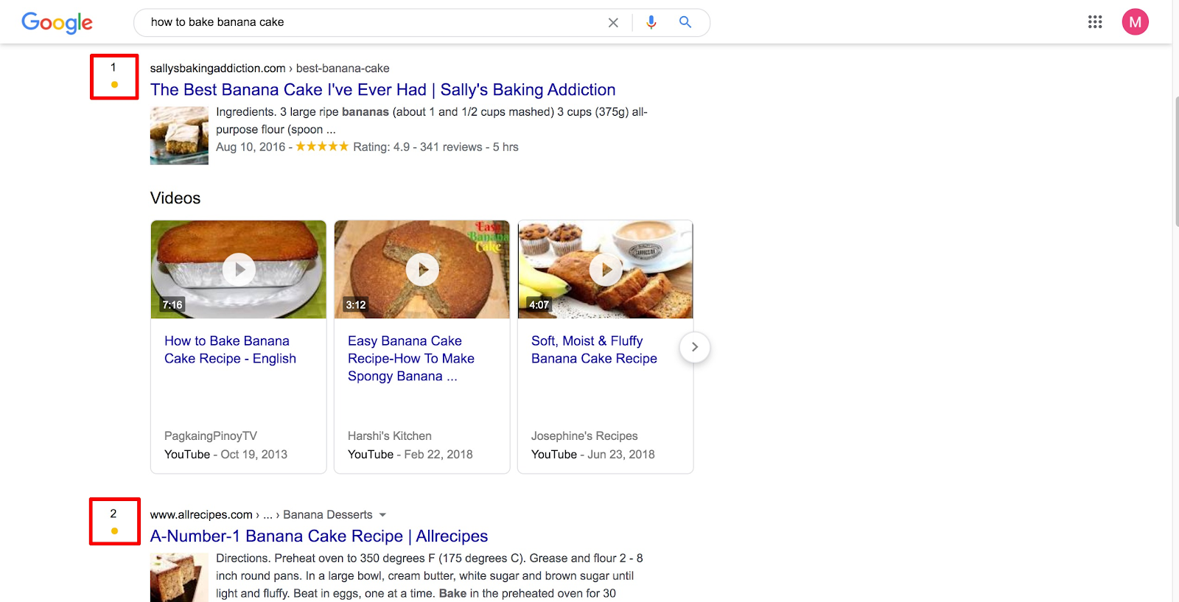This screenshot has width=1179, height=602.
Task: Expand the allrecipes.com result dropdown arrow
Action: 382,515
